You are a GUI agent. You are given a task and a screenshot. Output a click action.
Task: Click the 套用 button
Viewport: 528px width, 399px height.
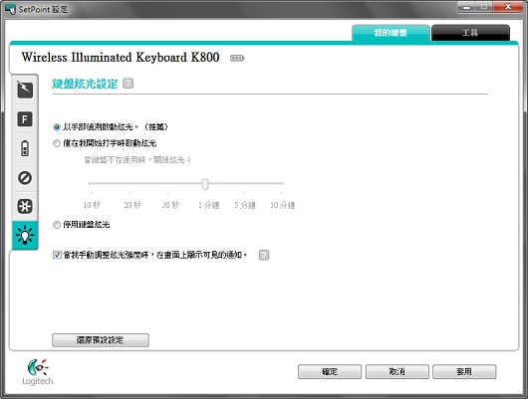point(464,372)
